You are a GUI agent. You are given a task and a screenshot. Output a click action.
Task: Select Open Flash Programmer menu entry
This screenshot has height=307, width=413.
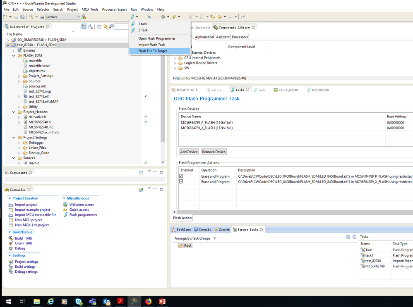[159, 38]
